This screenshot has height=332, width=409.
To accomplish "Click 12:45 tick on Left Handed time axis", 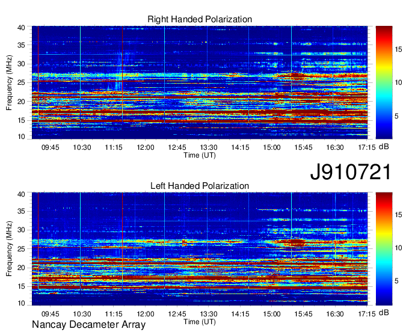I will pyautogui.click(x=177, y=314).
